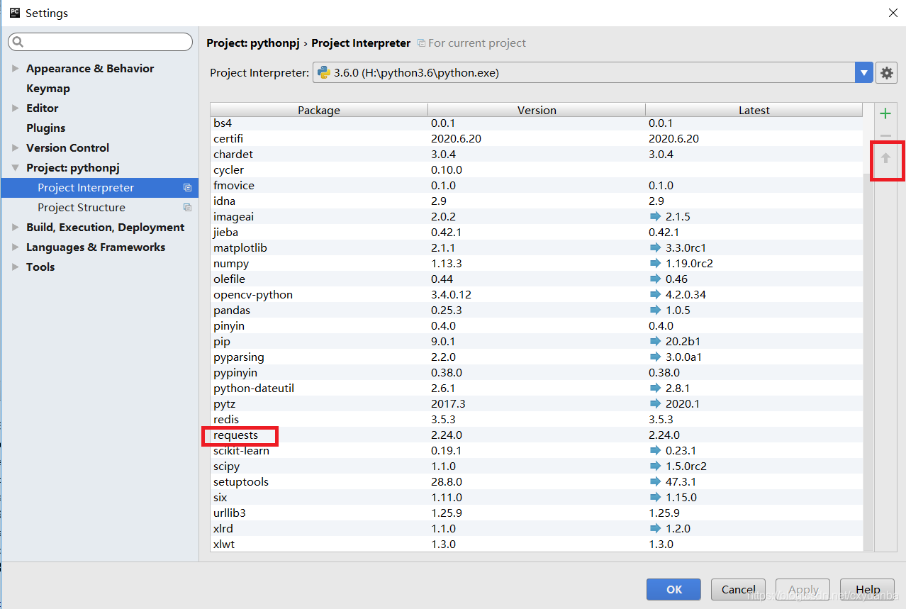
Task: Open Plugins settings
Action: 45,128
